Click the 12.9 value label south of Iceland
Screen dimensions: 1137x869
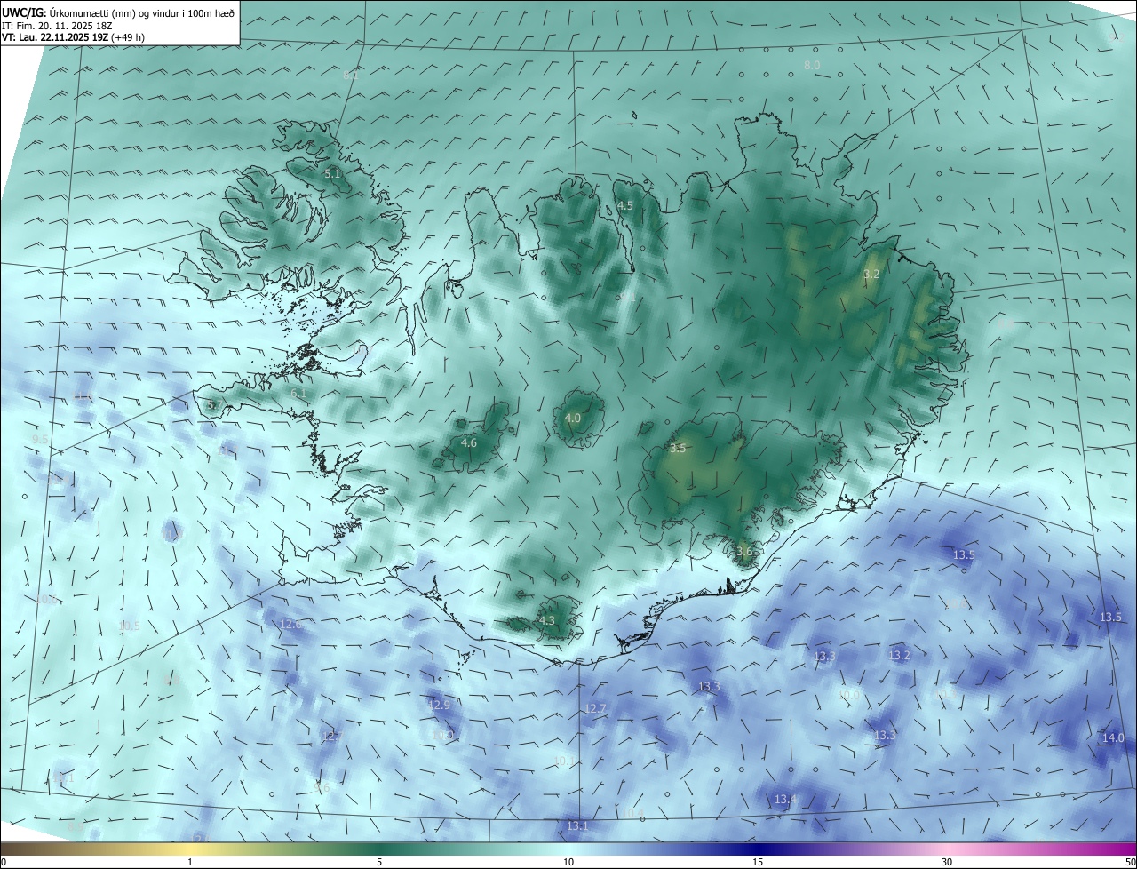(440, 704)
